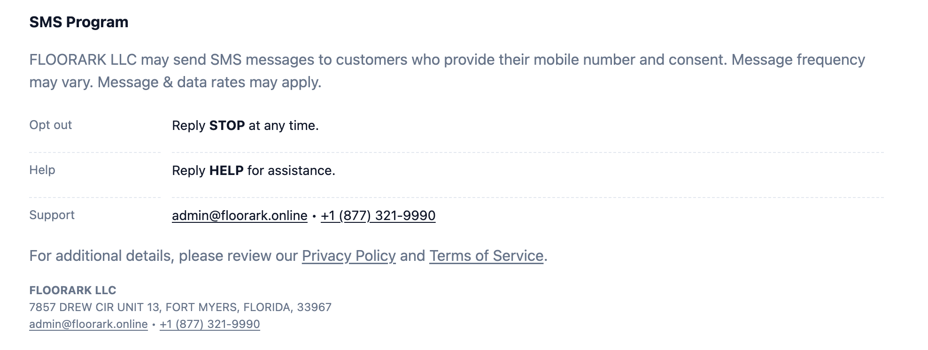The height and width of the screenshot is (350, 928).
Task: Click the Support row label
Action: point(52,215)
